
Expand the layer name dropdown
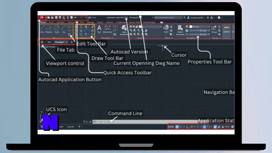161,27
